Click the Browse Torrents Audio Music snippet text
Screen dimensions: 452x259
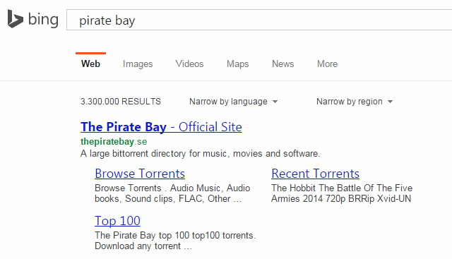pyautogui.click(x=172, y=193)
